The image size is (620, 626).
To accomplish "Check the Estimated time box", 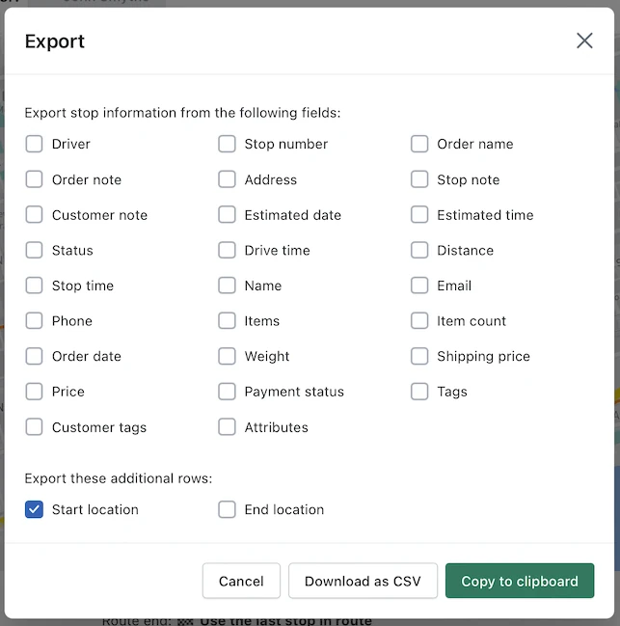I will click(x=419, y=215).
